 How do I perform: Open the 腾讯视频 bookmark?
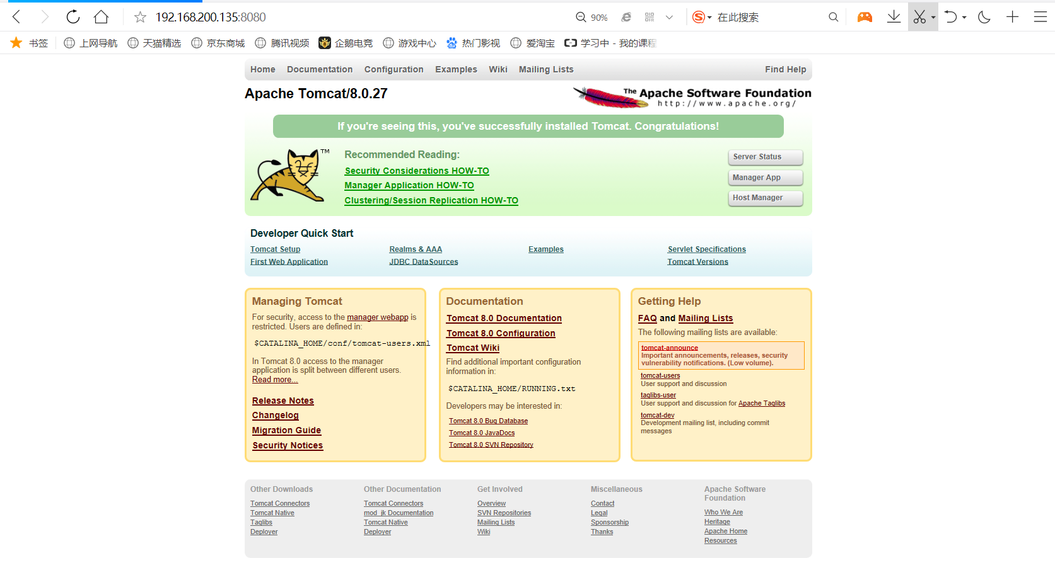(282, 43)
